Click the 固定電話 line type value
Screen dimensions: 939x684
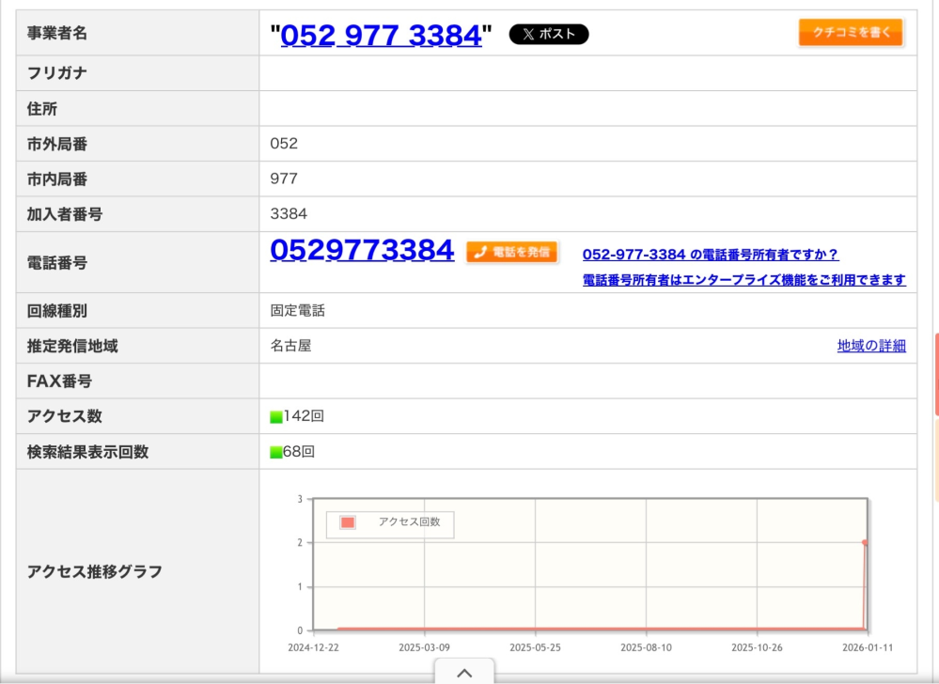pos(298,311)
